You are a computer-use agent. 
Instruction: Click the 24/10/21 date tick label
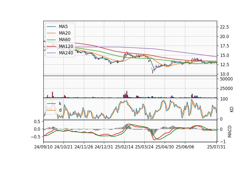(64, 147)
